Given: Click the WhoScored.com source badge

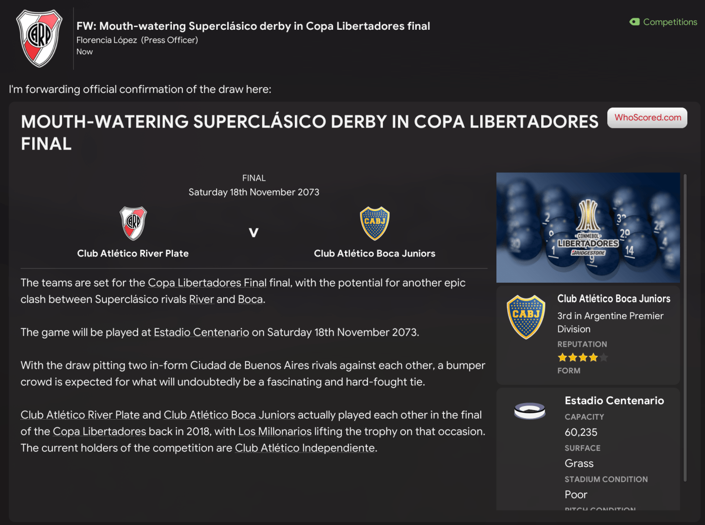Looking at the screenshot, I should 647,118.
